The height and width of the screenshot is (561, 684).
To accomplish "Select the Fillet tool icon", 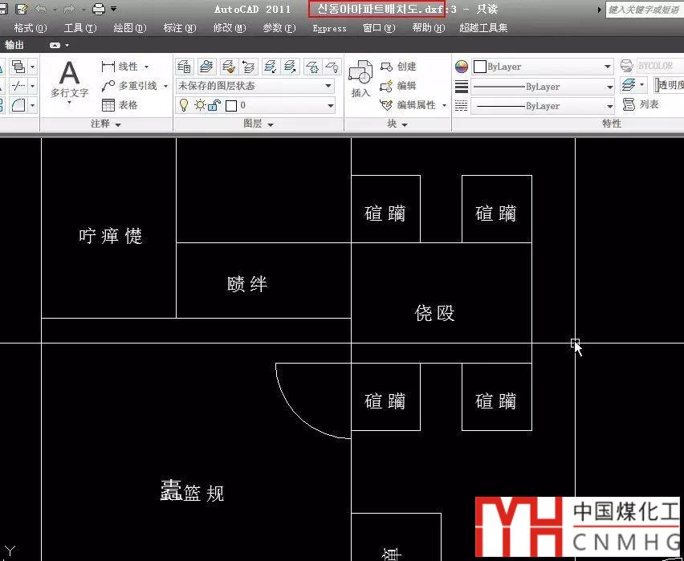I will pyautogui.click(x=18, y=105).
